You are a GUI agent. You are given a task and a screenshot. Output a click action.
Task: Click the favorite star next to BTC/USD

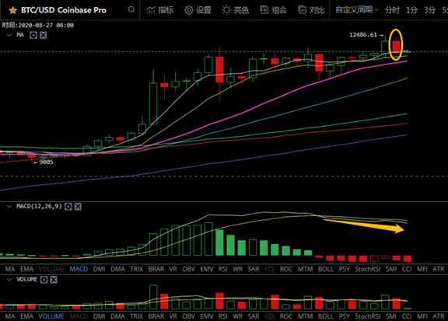pyautogui.click(x=12, y=10)
